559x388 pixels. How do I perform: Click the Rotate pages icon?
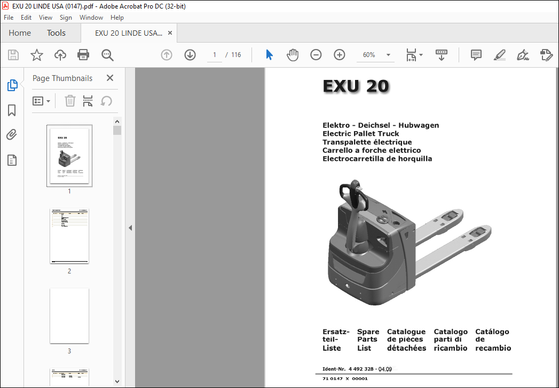click(106, 101)
